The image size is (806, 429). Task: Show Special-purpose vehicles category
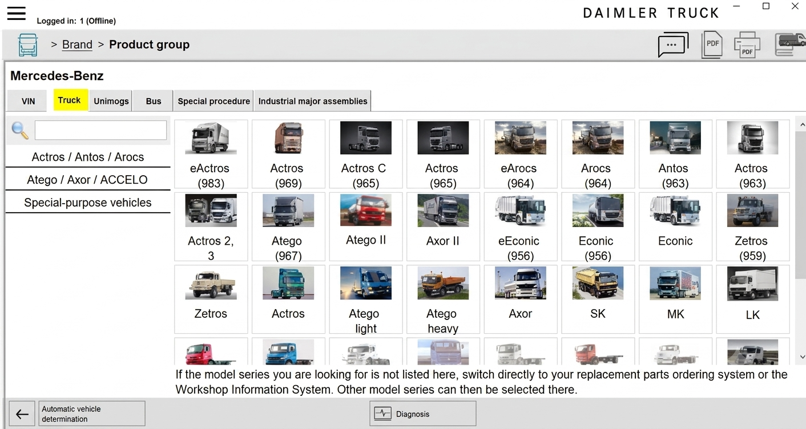(x=88, y=203)
